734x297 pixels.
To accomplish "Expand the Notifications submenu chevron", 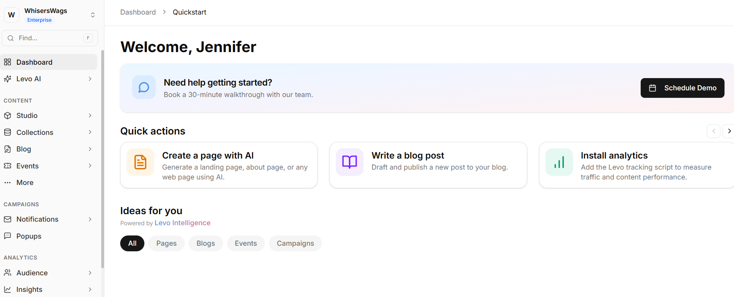I will (90, 219).
